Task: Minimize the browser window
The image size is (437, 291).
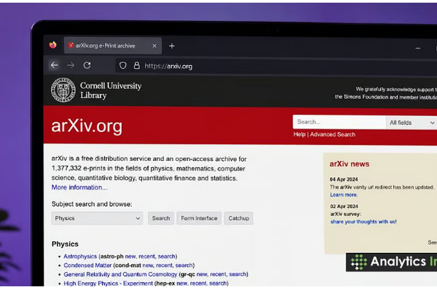Action: point(418,48)
